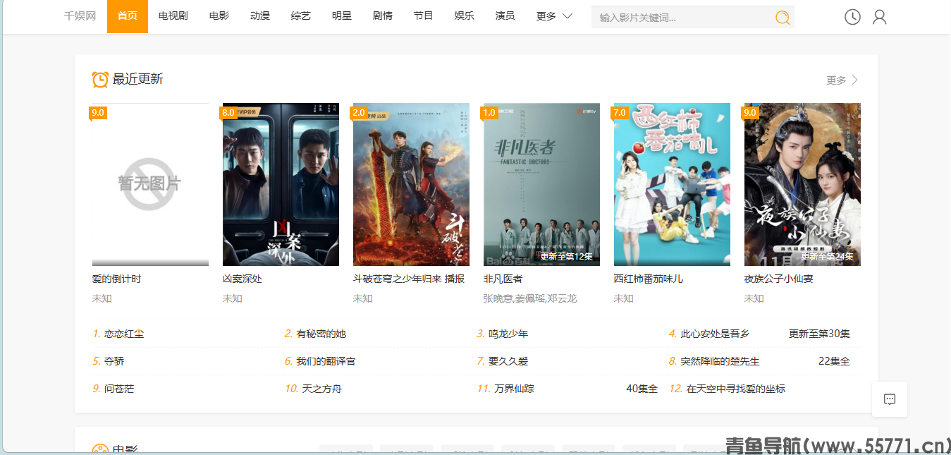Click cast names 张晚意,姜佩瑶,郑云龙

[x=530, y=299]
